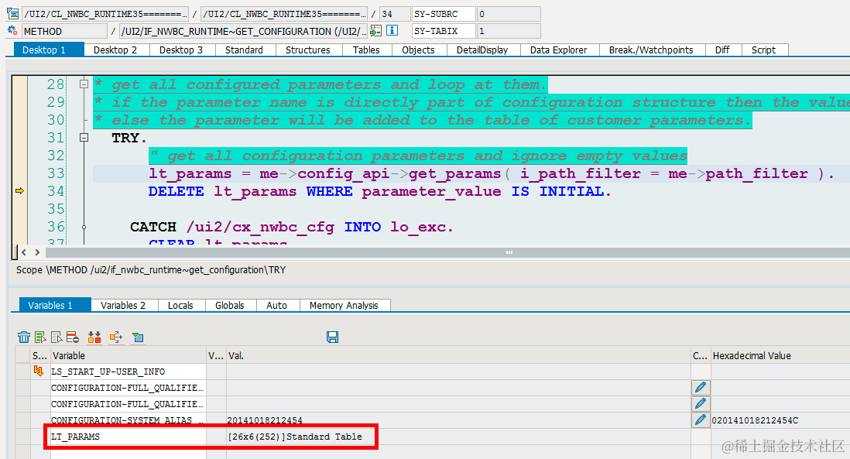Click the LT_PARAMS variable cell
This screenshot has width=850, height=459.
click(129, 437)
